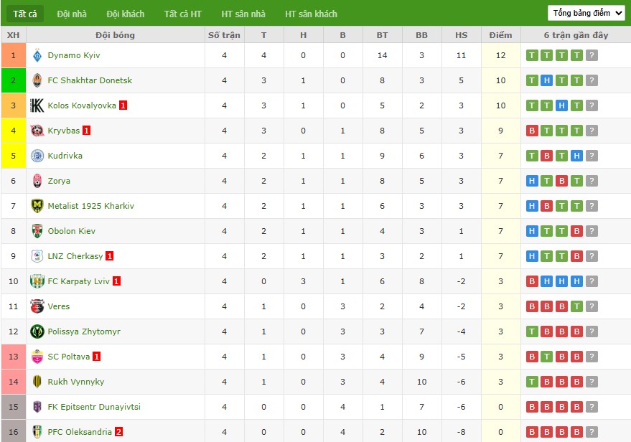The image size is (631, 442).
Task: Click the Kolos Kovalyovka team logo
Action: 37,105
